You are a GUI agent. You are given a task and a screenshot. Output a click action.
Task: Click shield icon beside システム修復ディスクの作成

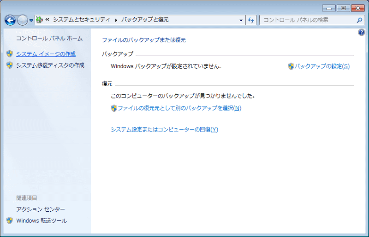click(10, 65)
